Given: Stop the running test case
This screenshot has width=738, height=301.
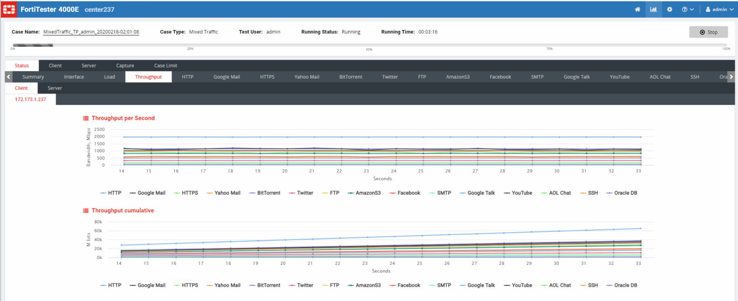Looking at the screenshot, I should point(709,32).
